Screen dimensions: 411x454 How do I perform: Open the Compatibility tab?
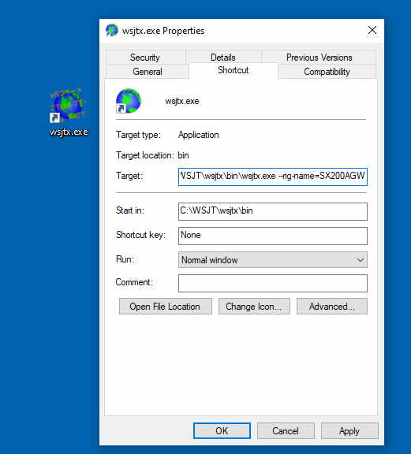pos(327,72)
